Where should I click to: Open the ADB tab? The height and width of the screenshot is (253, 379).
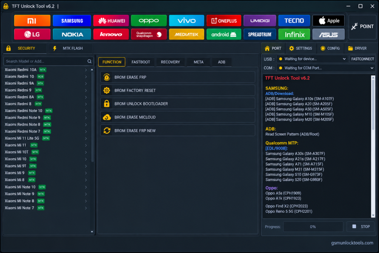tap(221, 62)
